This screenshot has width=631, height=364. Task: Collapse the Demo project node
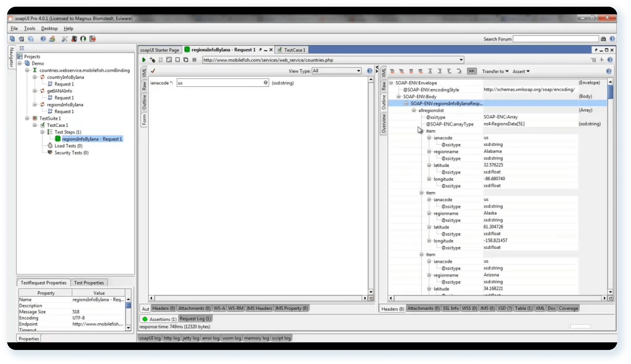pos(20,63)
